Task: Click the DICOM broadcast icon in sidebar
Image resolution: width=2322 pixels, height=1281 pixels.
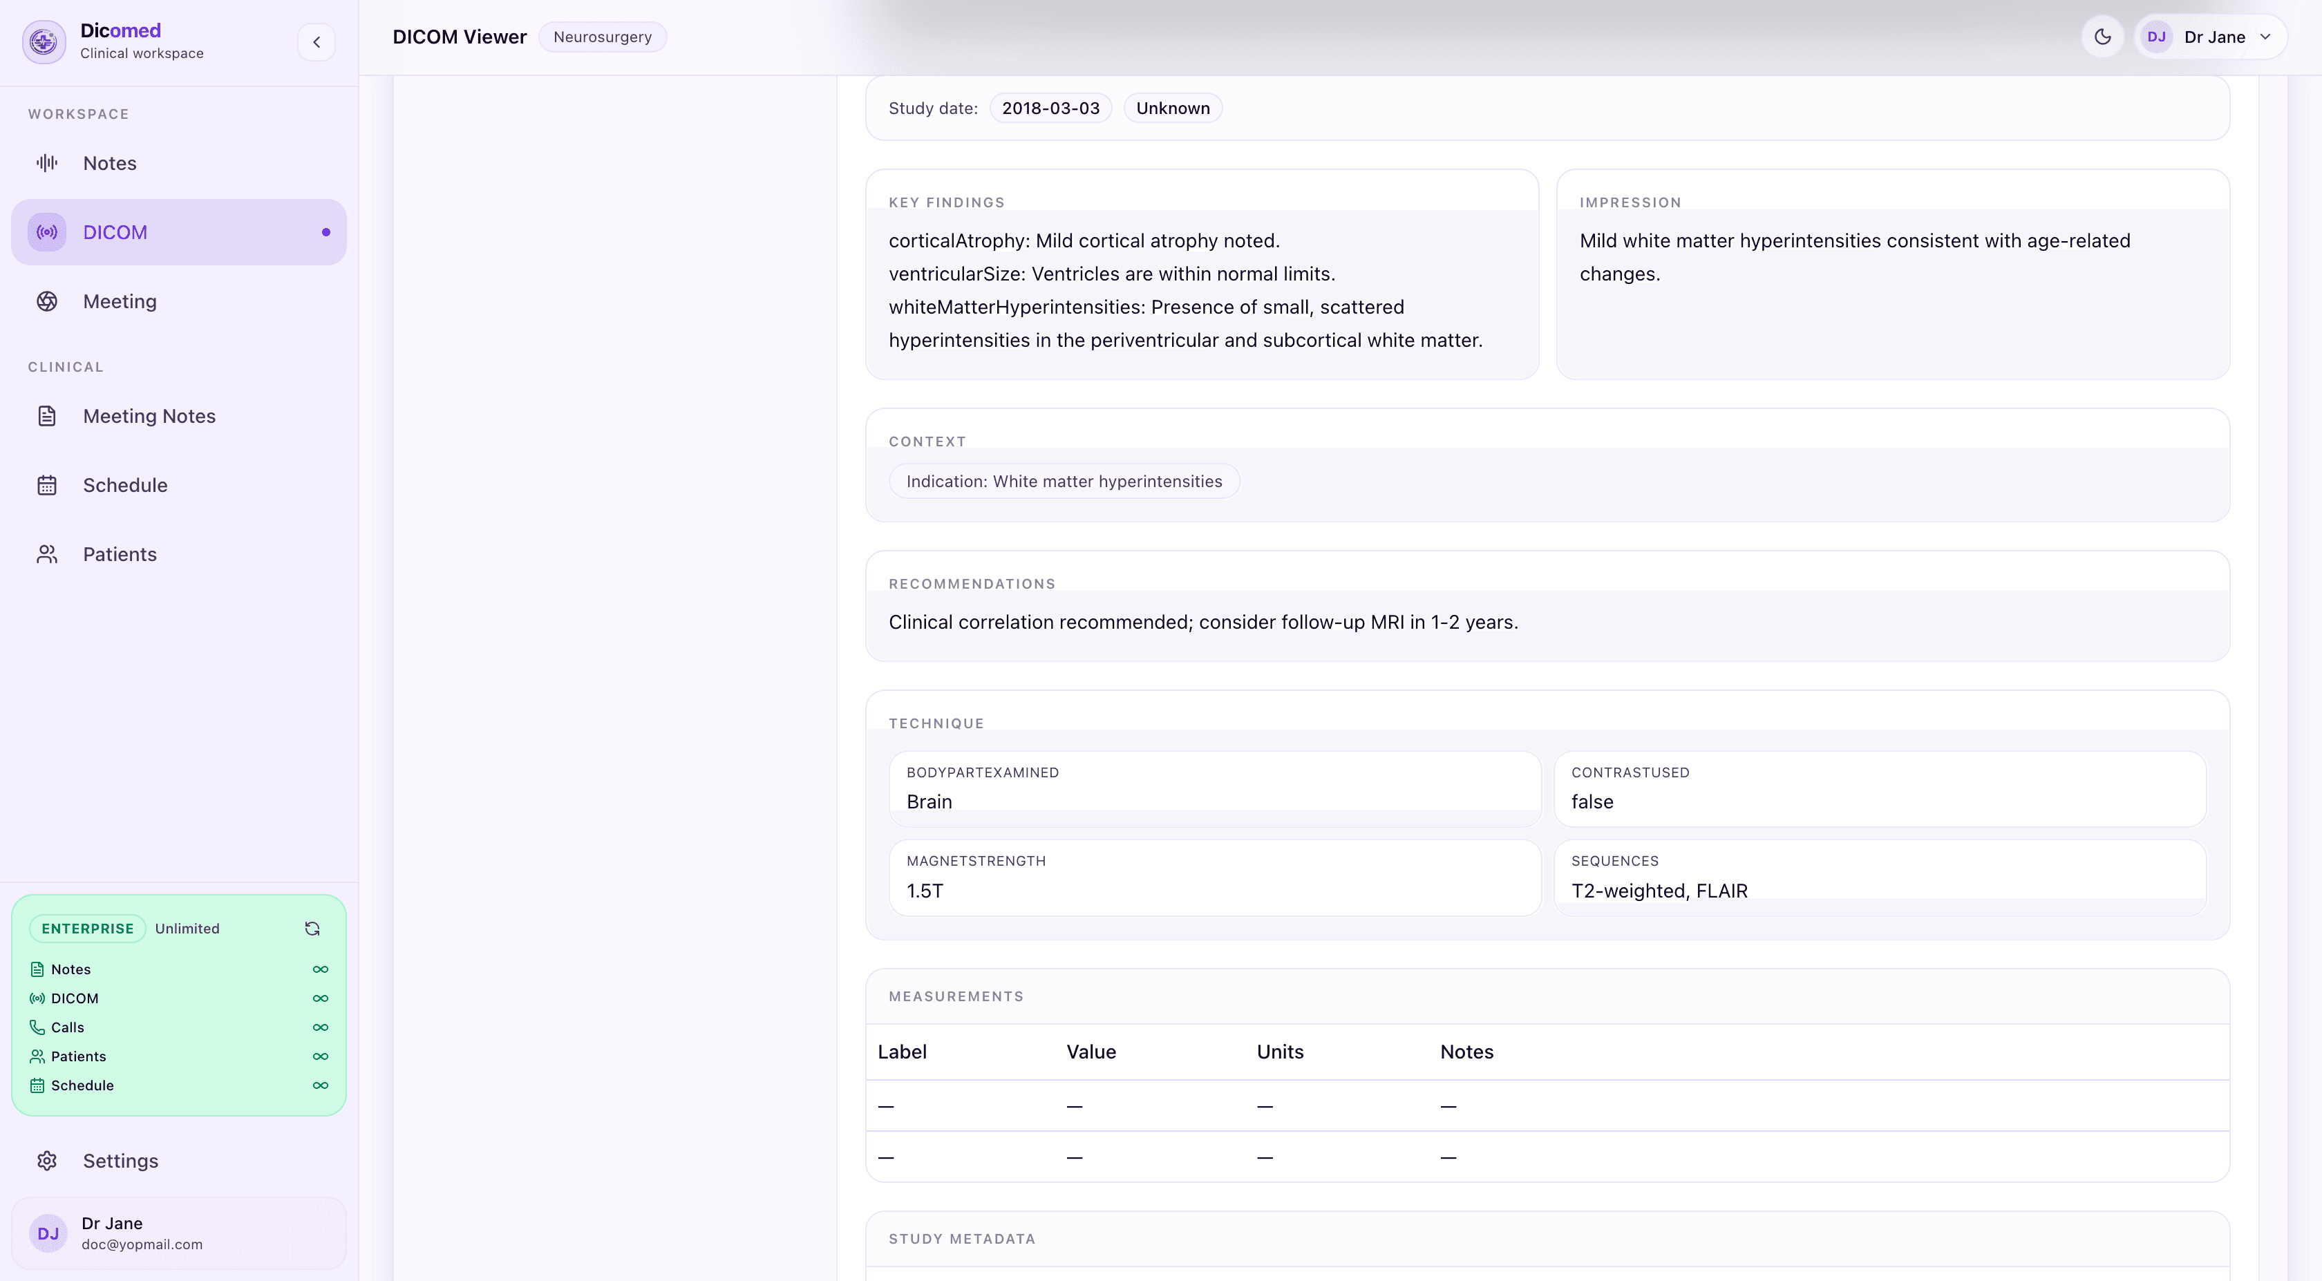Action: (x=47, y=233)
